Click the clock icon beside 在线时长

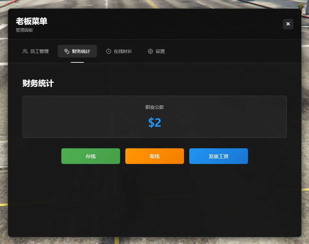[x=109, y=51]
